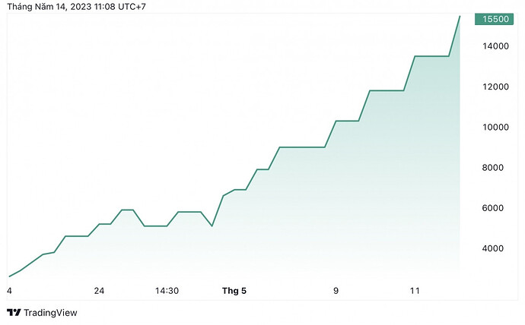525x325 pixels.
Task: Click the TradingView logo icon
Action: (13, 313)
